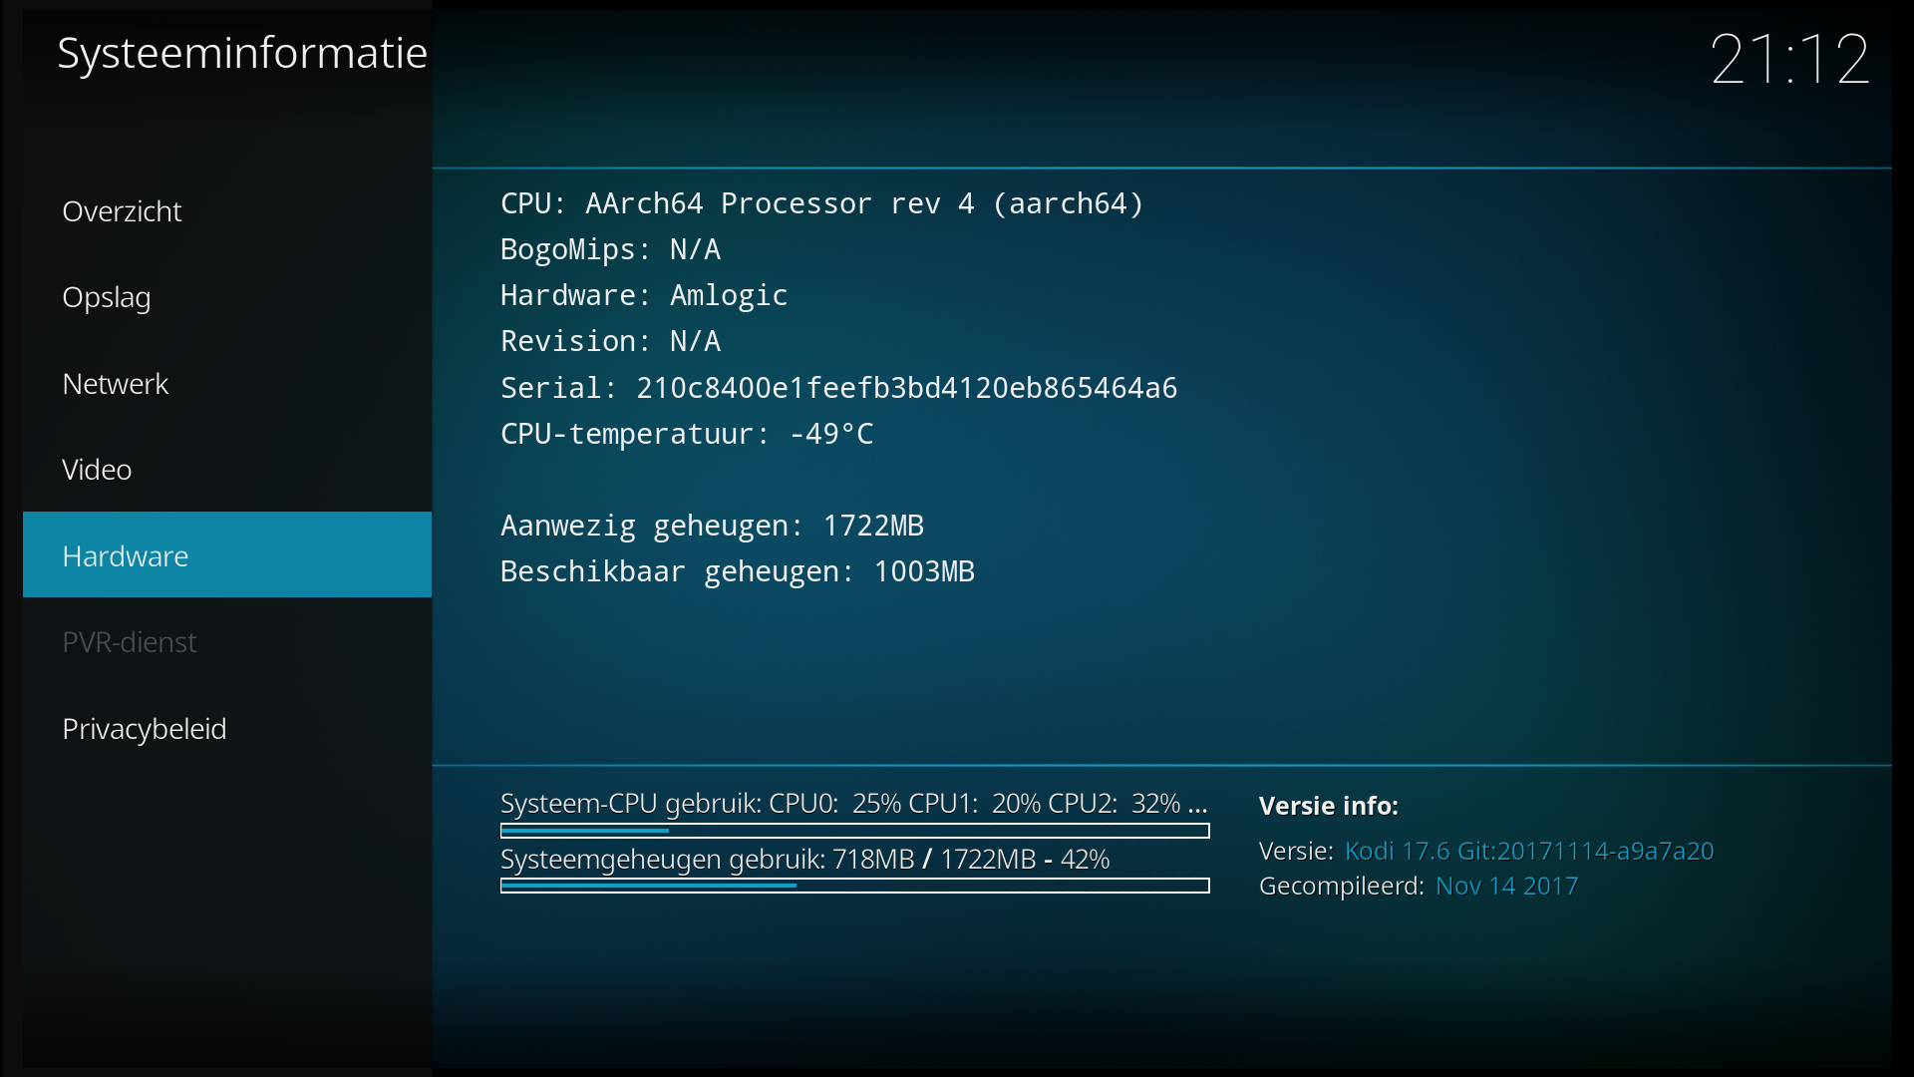Click the Serial number line

(838, 388)
